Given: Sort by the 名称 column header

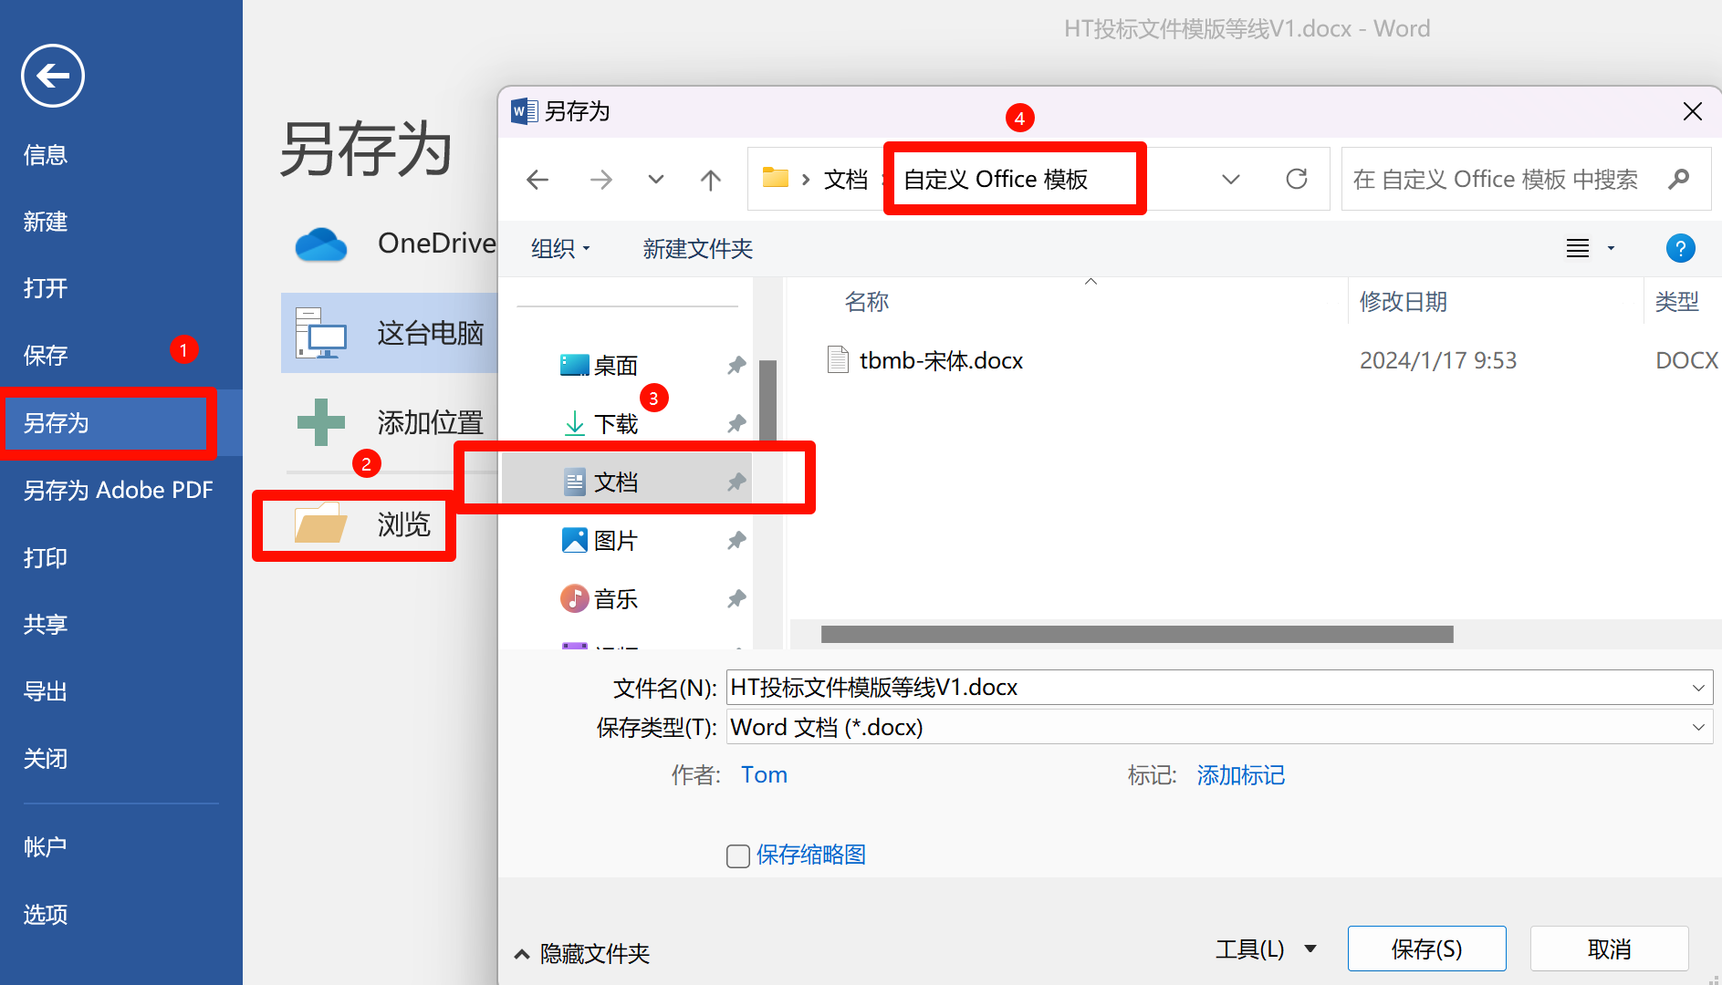Looking at the screenshot, I should pyautogui.click(x=867, y=302).
